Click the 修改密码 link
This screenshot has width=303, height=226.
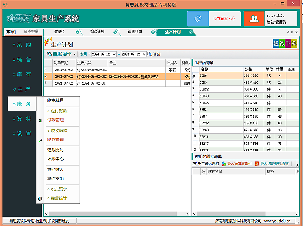coord(31,32)
